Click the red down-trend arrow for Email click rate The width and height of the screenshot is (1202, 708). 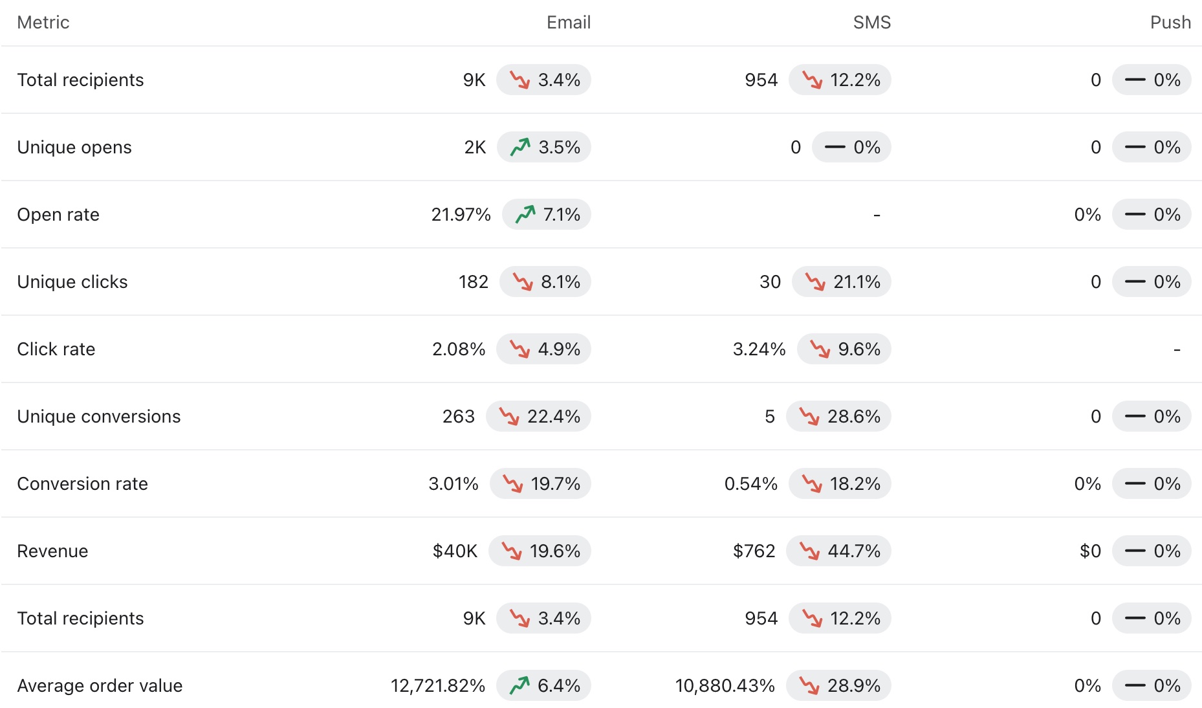pos(519,349)
